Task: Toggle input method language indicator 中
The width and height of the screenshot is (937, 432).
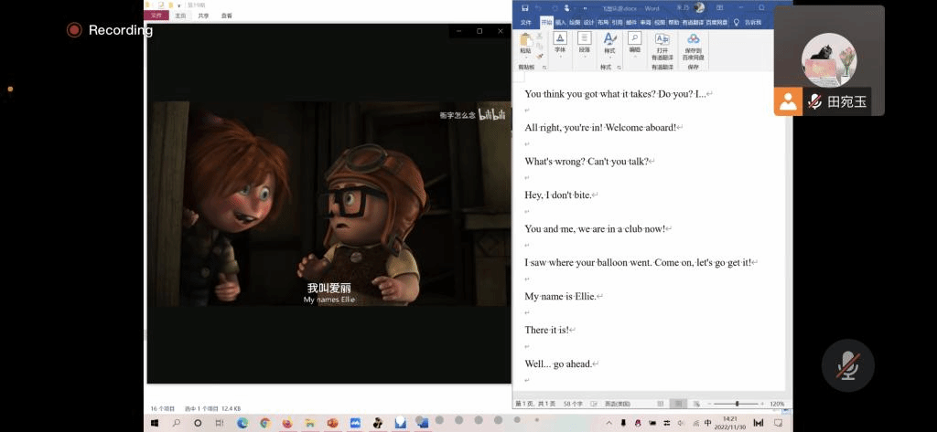Action: [707, 423]
